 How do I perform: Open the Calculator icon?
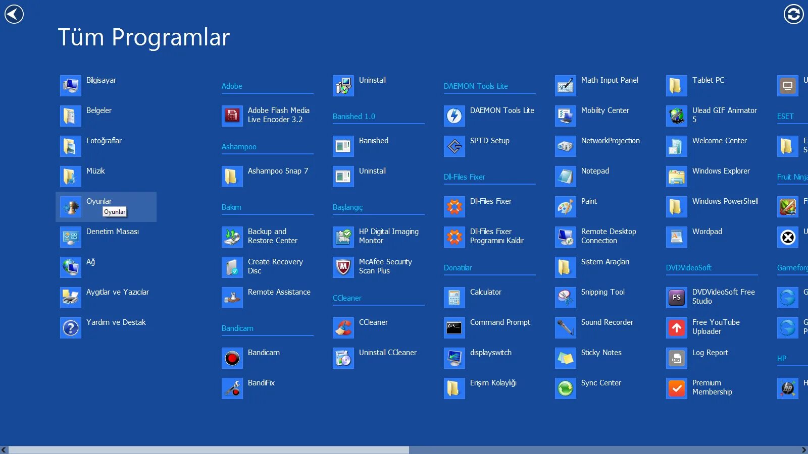(454, 298)
